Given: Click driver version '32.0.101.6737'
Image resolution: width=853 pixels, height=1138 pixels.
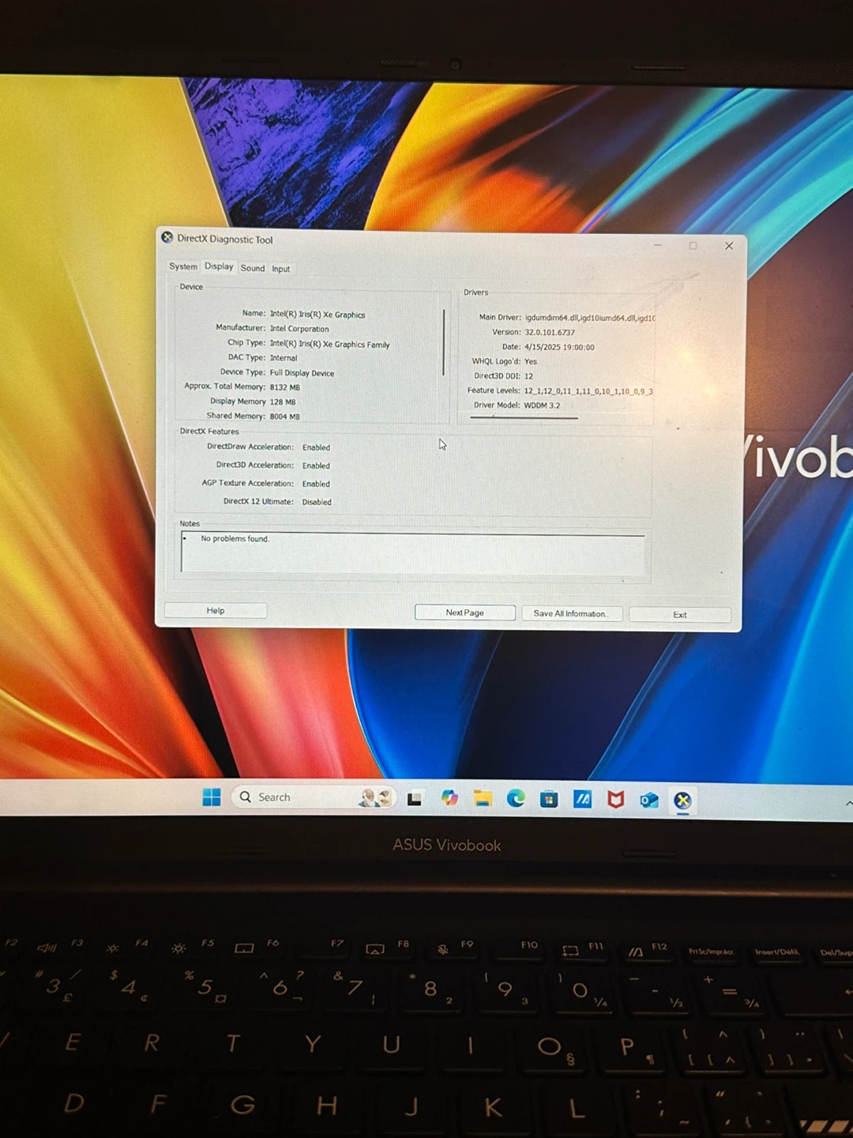Looking at the screenshot, I should (550, 332).
